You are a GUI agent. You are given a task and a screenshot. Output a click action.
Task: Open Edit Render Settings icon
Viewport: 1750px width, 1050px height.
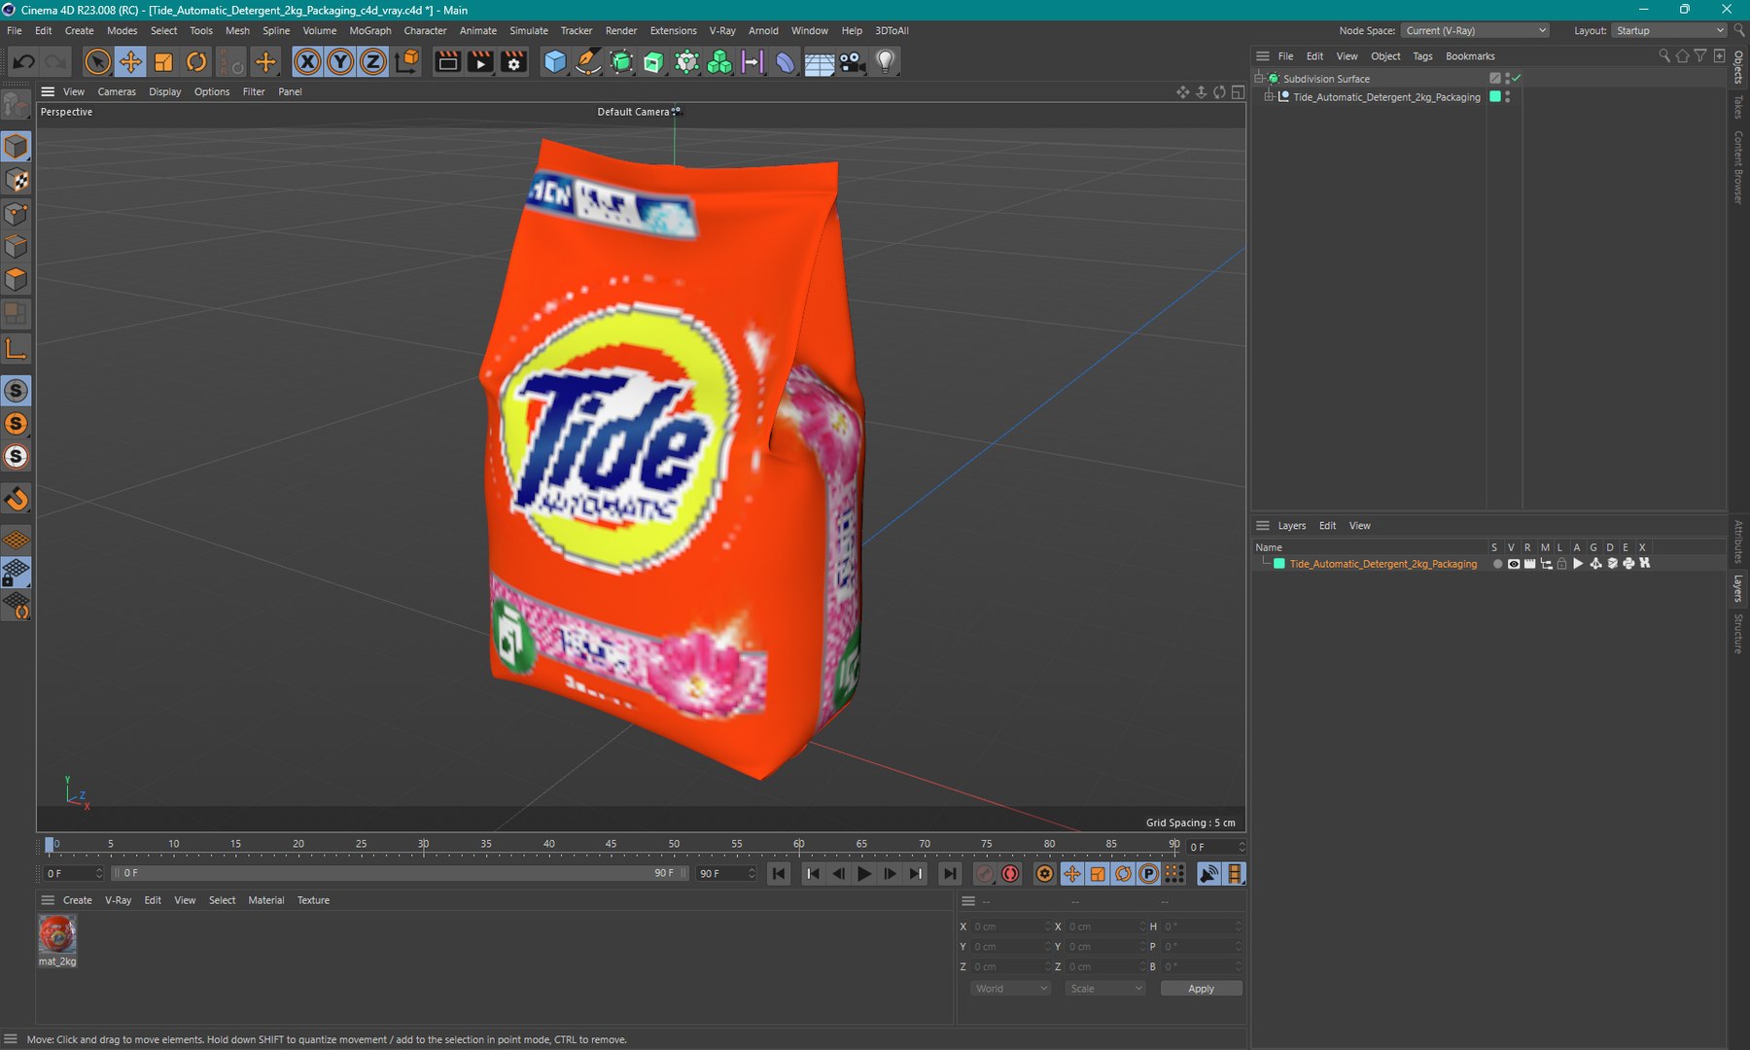point(513,62)
